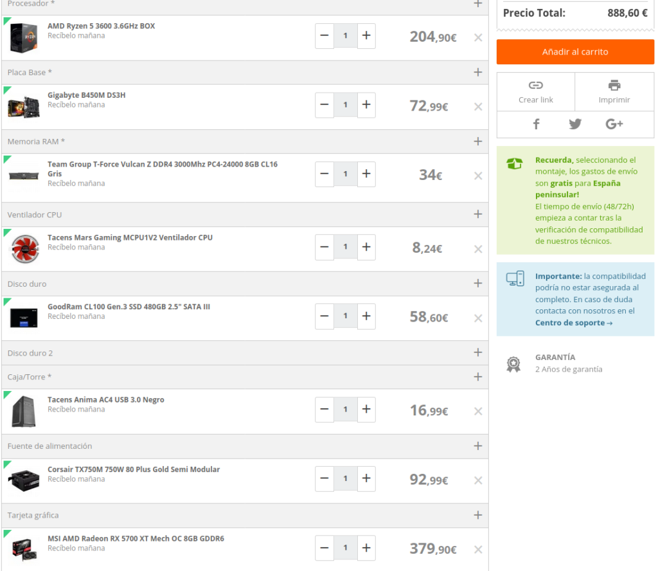The height and width of the screenshot is (571, 658).
Task: Remove the Tacens Mars Gaming cooler item
Action: pyautogui.click(x=478, y=249)
